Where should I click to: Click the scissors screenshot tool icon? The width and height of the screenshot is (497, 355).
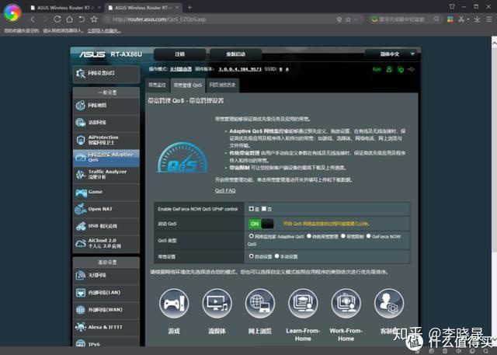point(461,19)
